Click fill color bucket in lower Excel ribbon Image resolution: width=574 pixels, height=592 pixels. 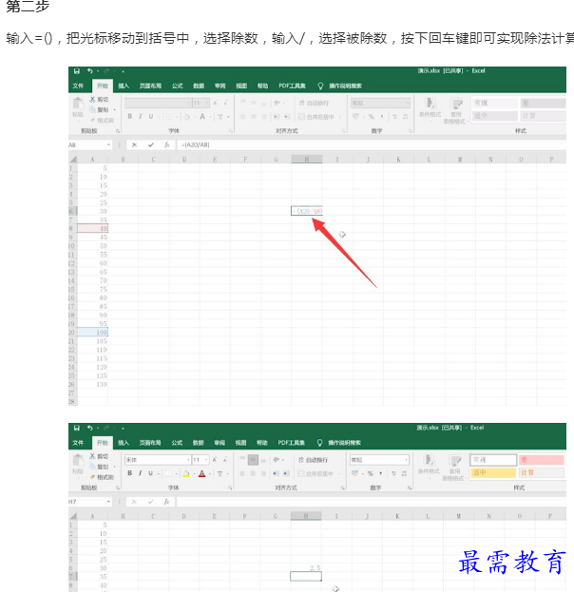[x=187, y=473]
